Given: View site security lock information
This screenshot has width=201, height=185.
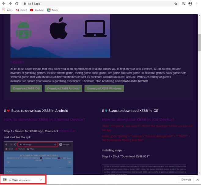Looking at the screenshot, I should tap(25, 4).
